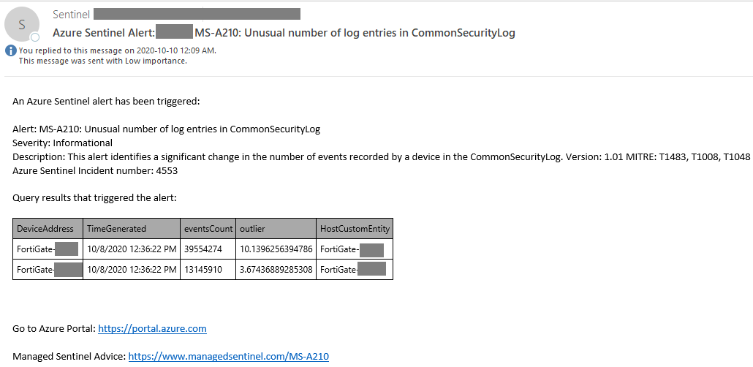Click the 'sent with Low importance' notice
The width and height of the screenshot is (753, 367).
[x=103, y=61]
